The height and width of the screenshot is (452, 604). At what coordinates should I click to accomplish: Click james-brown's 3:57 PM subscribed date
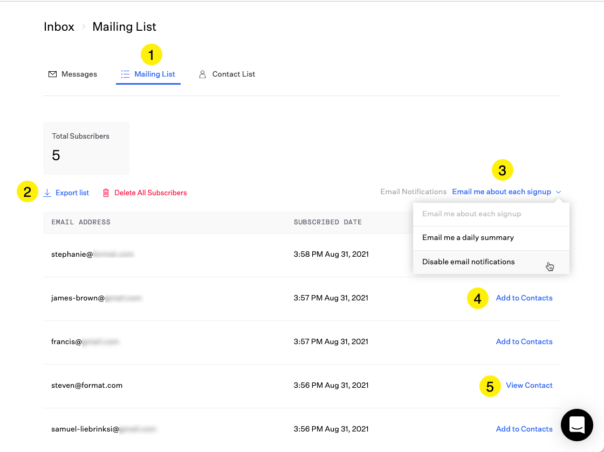[x=331, y=298]
